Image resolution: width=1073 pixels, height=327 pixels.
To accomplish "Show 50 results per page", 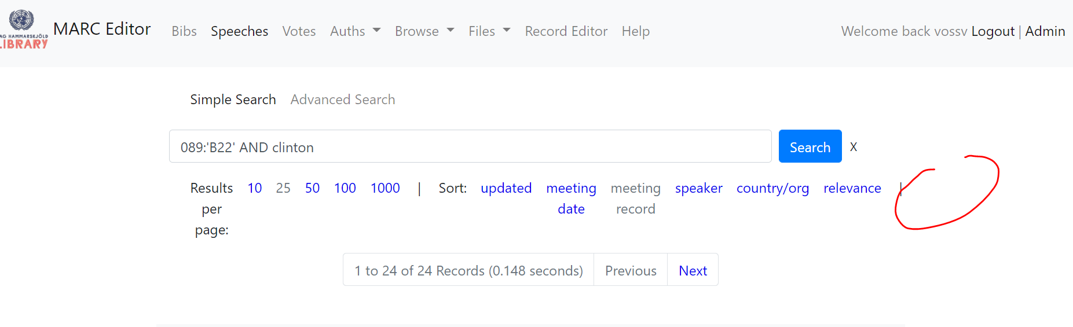I will [x=312, y=188].
